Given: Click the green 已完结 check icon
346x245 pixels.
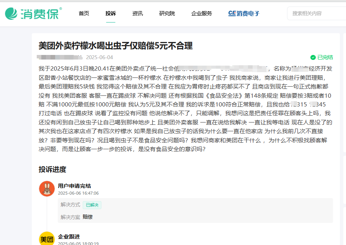Looking at the screenshot, I should (313, 57).
